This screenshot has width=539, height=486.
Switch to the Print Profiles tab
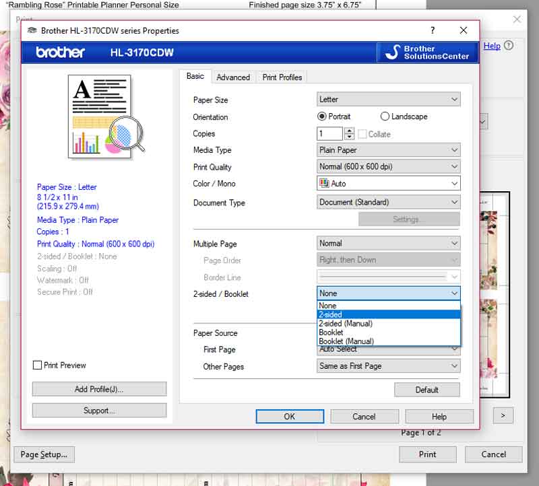(282, 77)
